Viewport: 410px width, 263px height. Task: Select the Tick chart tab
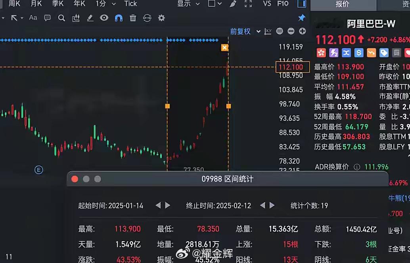coord(130,4)
